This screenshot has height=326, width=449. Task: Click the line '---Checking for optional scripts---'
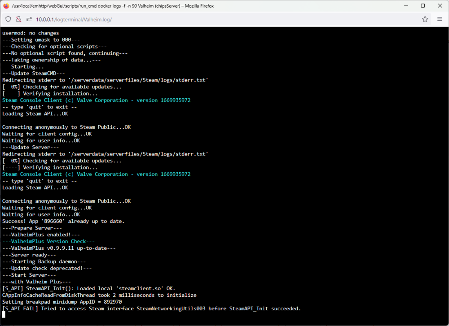(x=54, y=47)
